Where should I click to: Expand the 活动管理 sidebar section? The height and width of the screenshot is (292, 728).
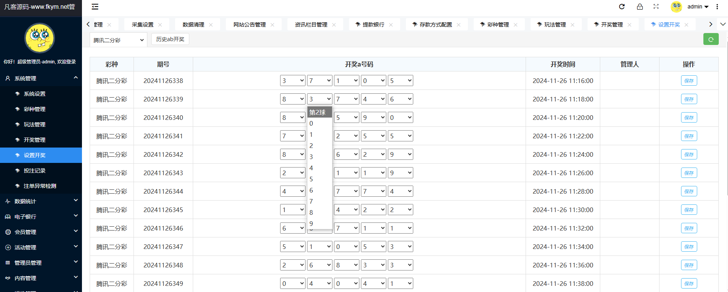click(x=41, y=247)
